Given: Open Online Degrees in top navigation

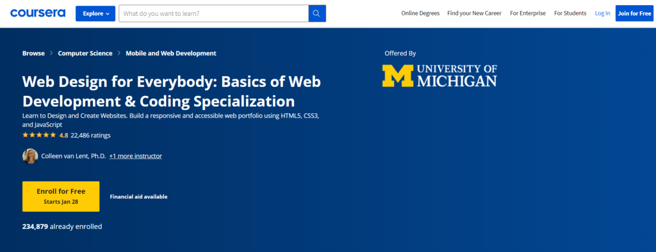Looking at the screenshot, I should 420,13.
